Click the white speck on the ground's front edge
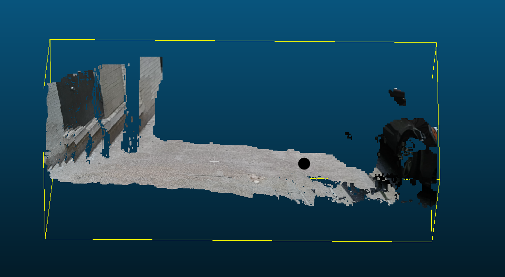The width and height of the screenshot is (505, 277). [x=256, y=181]
